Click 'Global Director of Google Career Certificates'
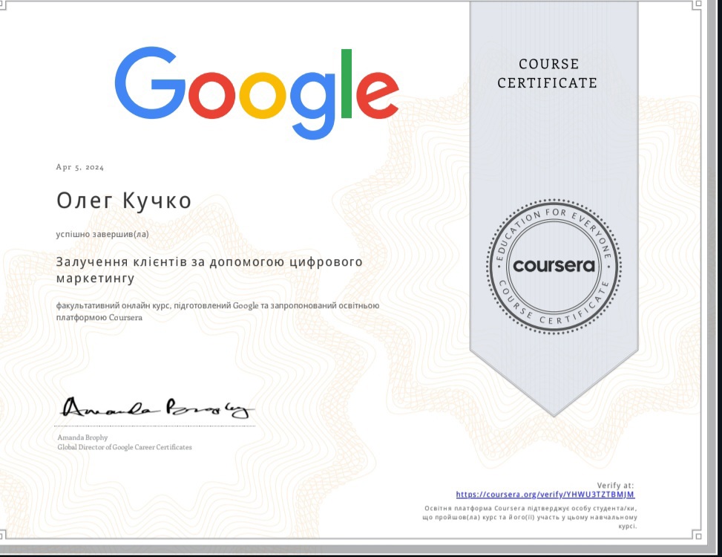The image size is (722, 557). pos(125,447)
